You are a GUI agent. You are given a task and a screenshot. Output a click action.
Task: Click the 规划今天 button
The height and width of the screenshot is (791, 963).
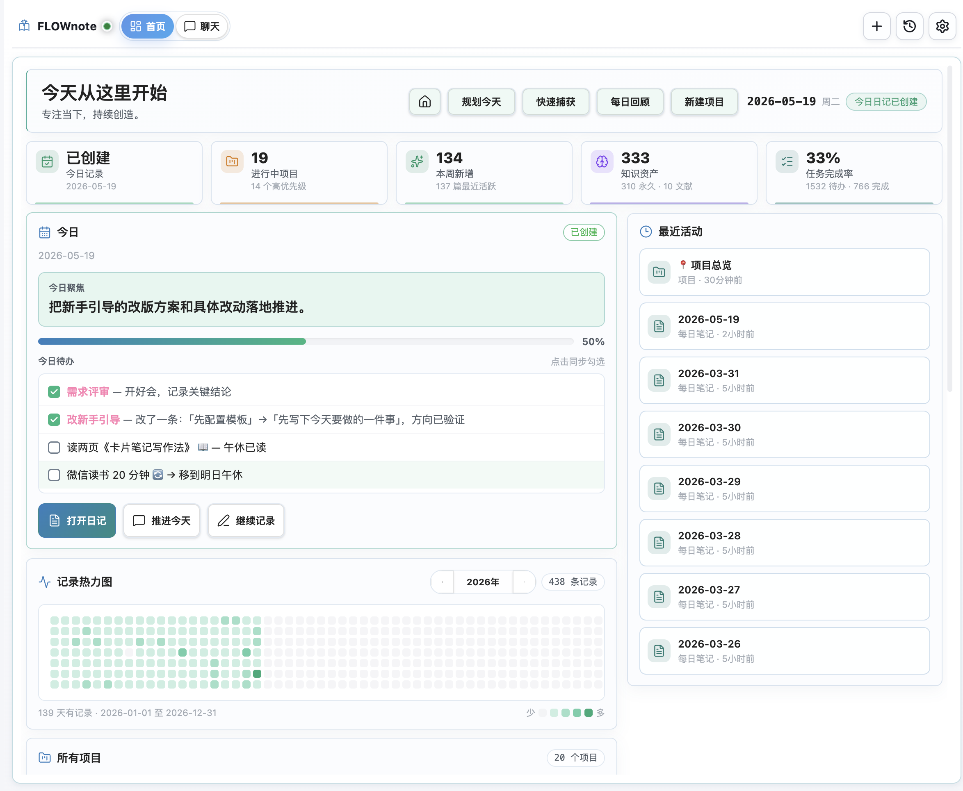pos(481,102)
